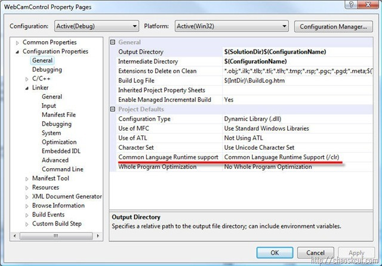Expand the Browse Information node
The height and width of the screenshot is (266, 382).
(27, 206)
